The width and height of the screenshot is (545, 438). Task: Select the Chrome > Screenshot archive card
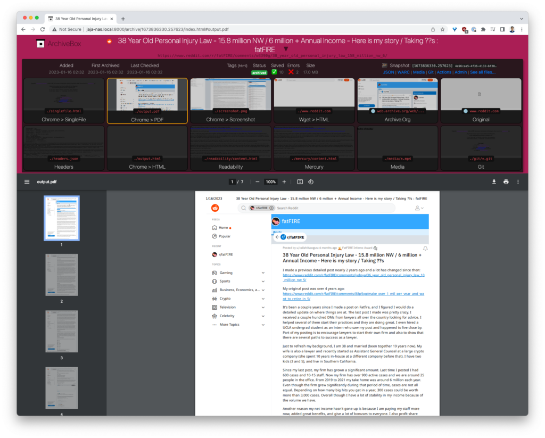click(230, 101)
